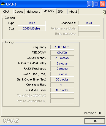Open the About tab
Viewport: 106px width, 126px height.
click(x=73, y=12)
